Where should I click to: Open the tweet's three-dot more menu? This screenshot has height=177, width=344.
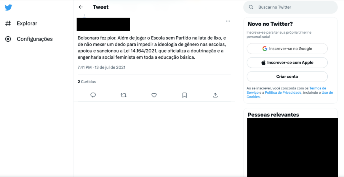(228, 21)
